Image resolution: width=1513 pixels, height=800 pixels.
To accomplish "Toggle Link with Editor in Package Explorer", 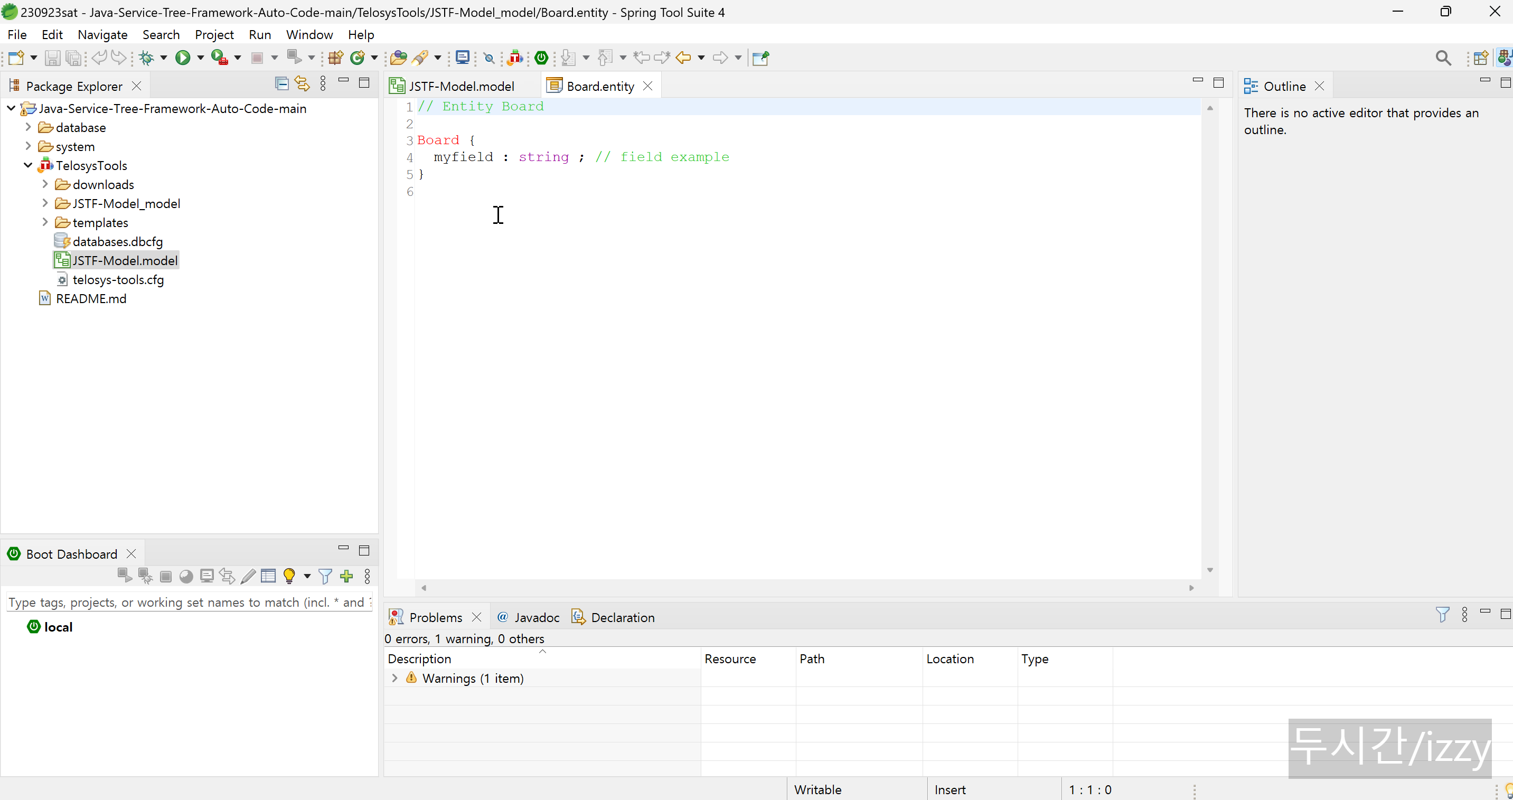I will (302, 83).
